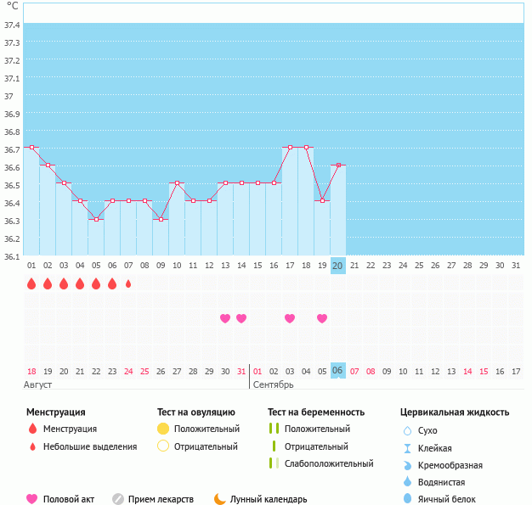Viewport: 532px width, 505px height.
Task: Select the heart icon on day 13
Action: pos(225,318)
